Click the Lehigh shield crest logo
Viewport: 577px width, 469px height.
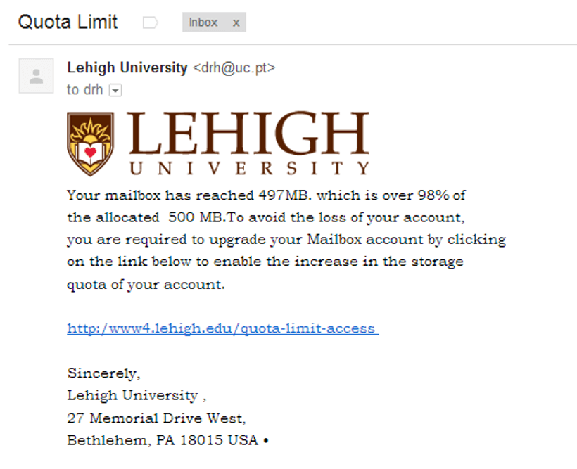[x=91, y=144]
